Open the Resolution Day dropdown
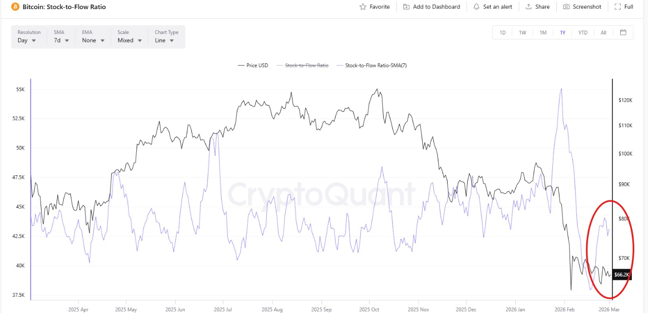Viewport: 648px width, 313px height. pos(27,41)
